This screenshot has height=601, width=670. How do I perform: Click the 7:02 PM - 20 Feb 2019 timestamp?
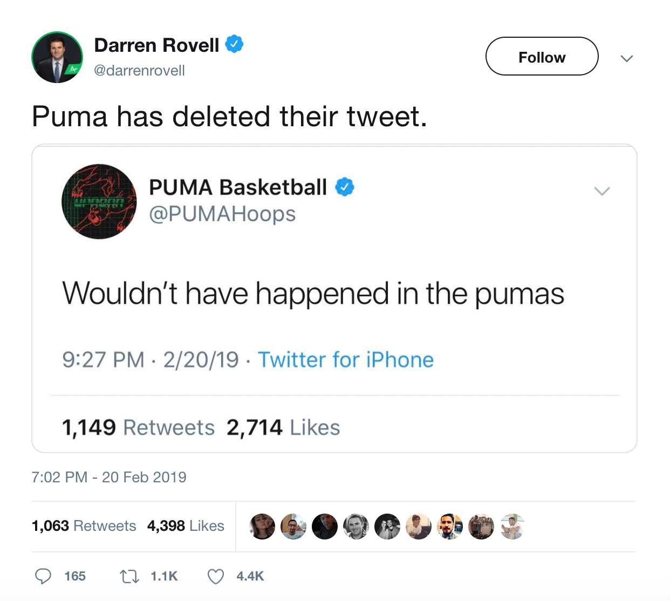[109, 477]
